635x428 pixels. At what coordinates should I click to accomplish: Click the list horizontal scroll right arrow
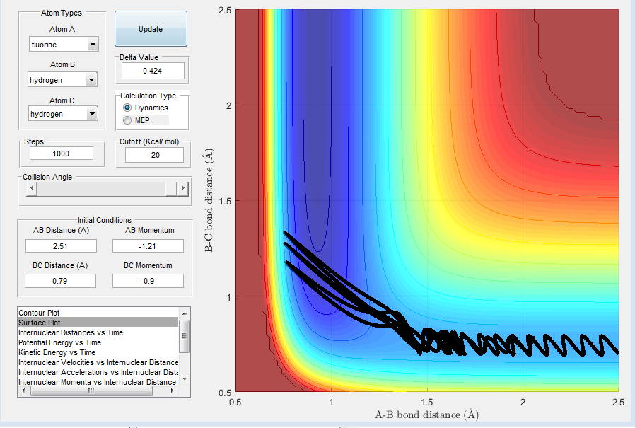[173, 391]
